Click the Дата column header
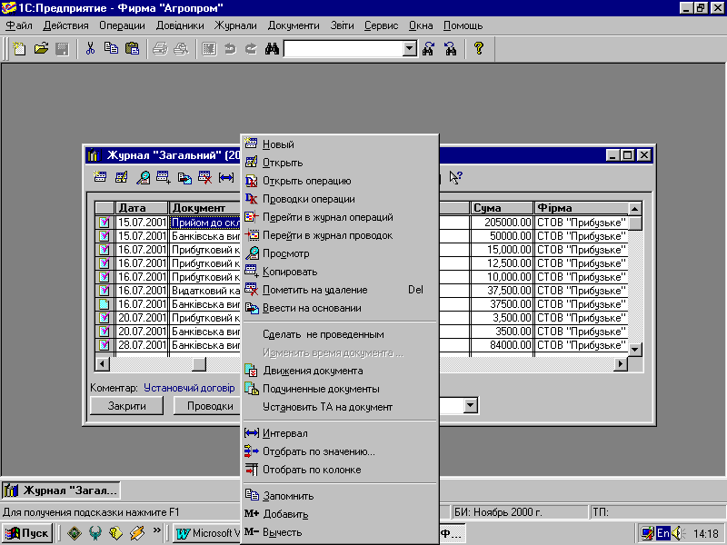This screenshot has width=727, height=545. 142,208
